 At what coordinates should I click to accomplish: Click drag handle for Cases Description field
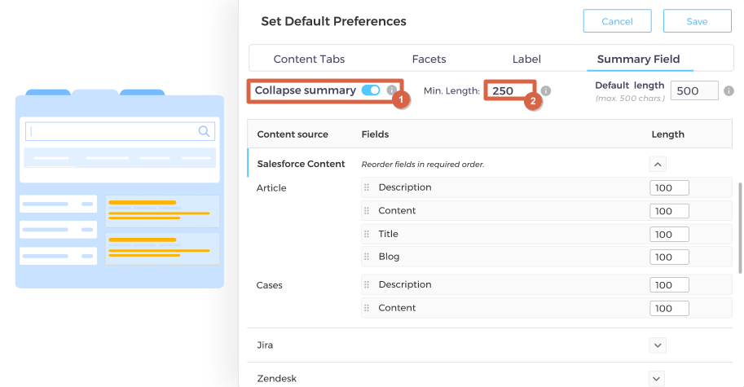(x=367, y=285)
